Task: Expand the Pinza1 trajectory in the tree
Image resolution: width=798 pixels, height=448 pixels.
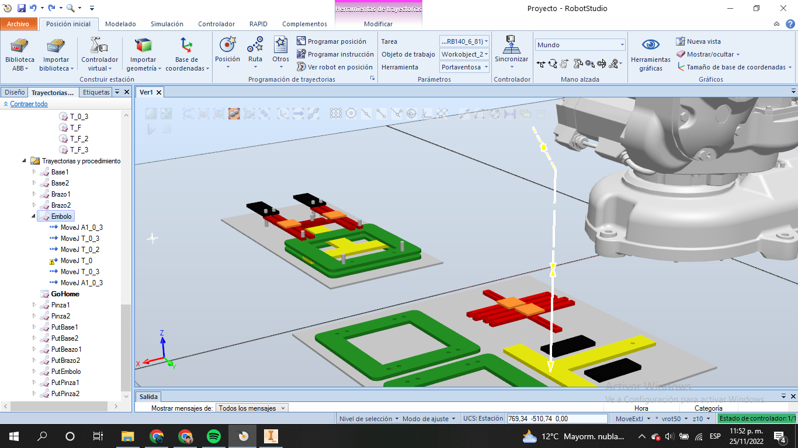Action: [34, 304]
